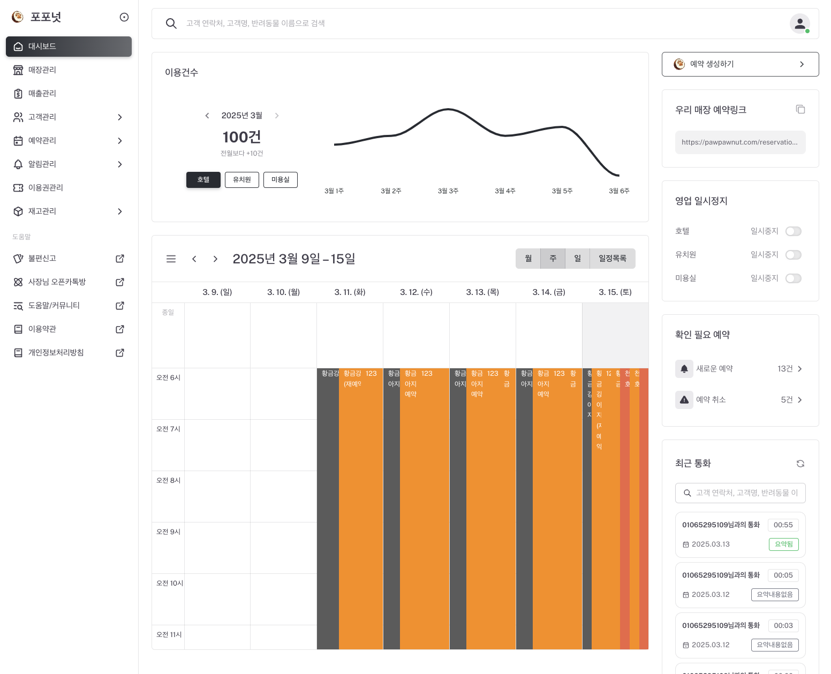Open 개인정보처리방침 external link icon

click(x=120, y=353)
